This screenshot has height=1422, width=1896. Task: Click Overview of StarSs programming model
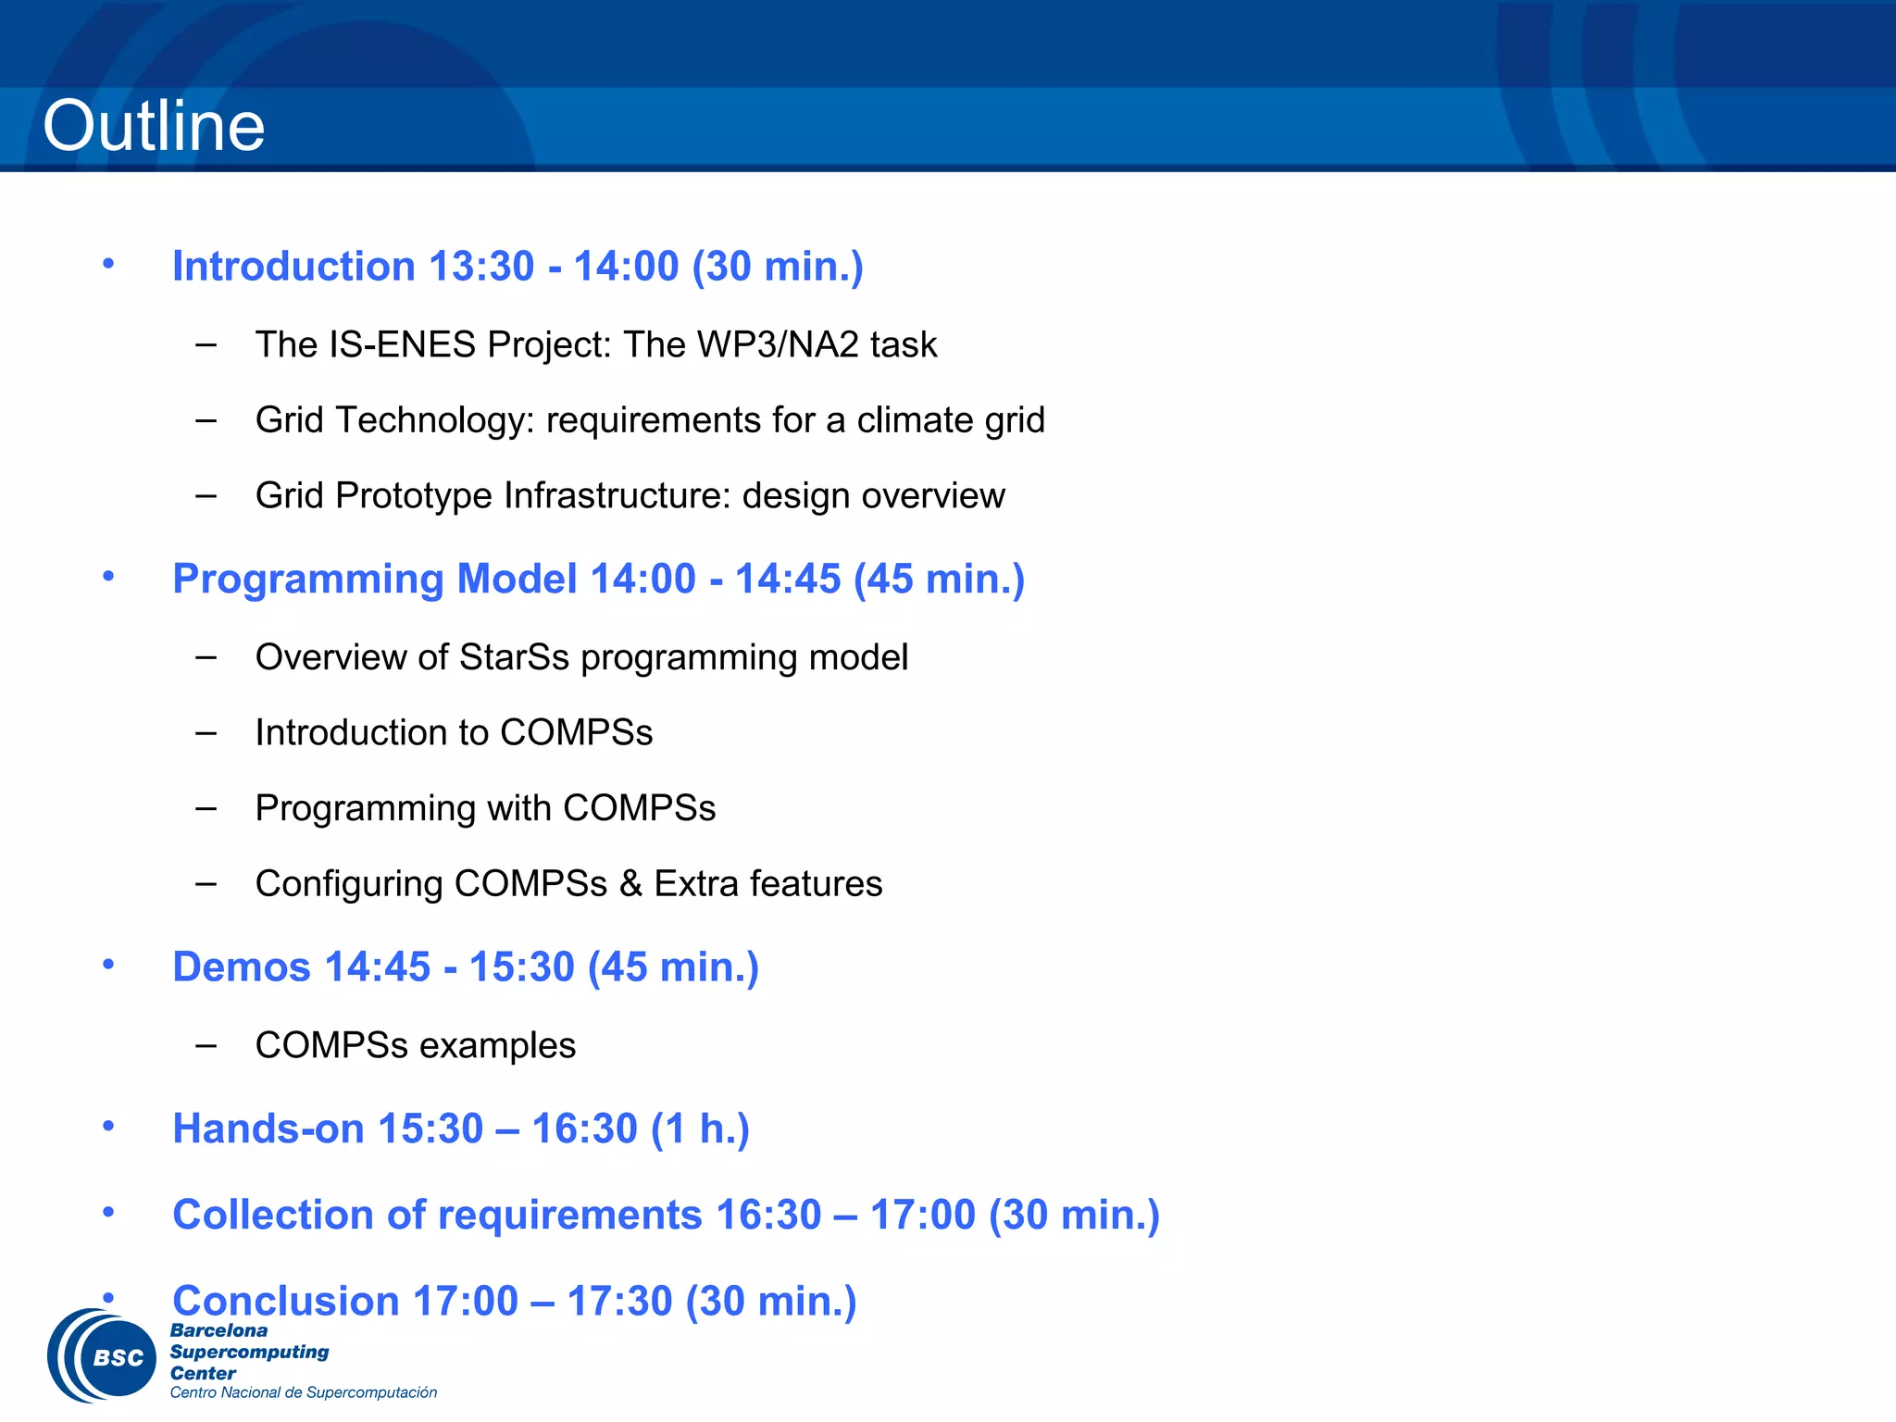(x=581, y=657)
